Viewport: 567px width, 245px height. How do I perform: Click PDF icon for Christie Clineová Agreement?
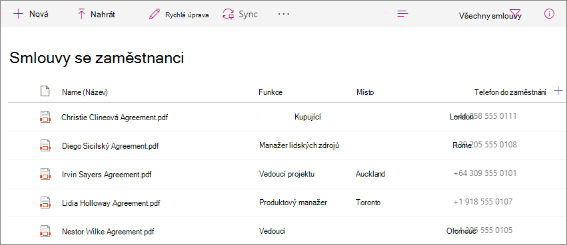(45, 117)
